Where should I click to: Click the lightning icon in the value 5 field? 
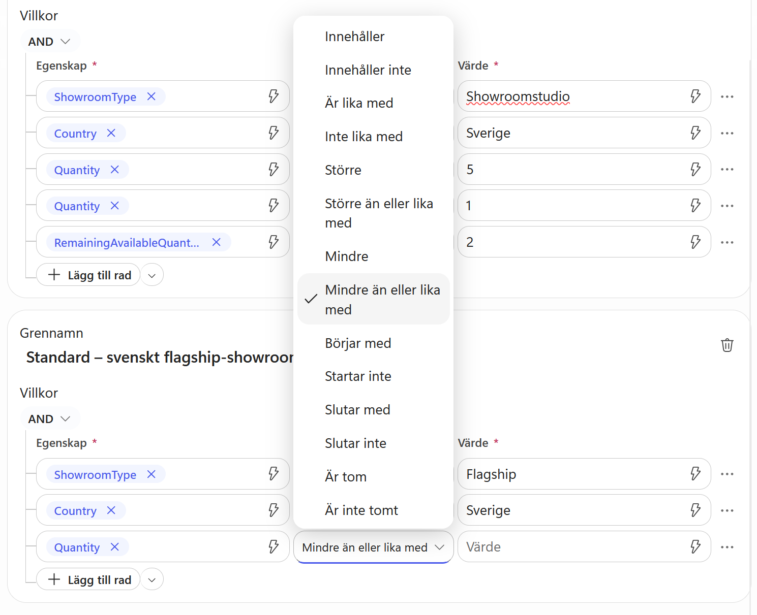[695, 169]
